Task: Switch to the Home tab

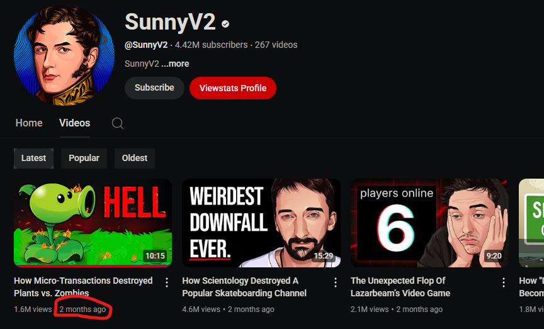Action: tap(29, 123)
